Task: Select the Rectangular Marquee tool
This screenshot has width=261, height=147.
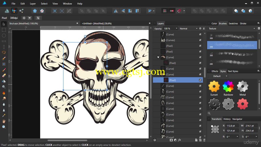Action: pyautogui.click(x=4, y=30)
